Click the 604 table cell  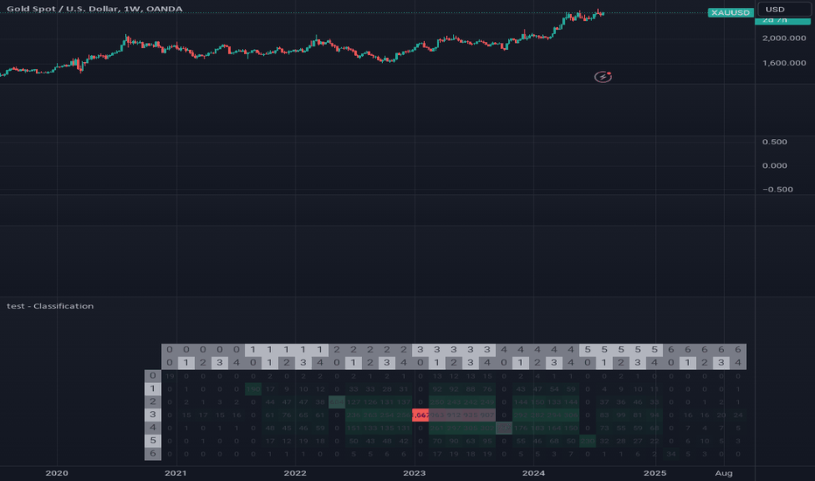pos(337,402)
